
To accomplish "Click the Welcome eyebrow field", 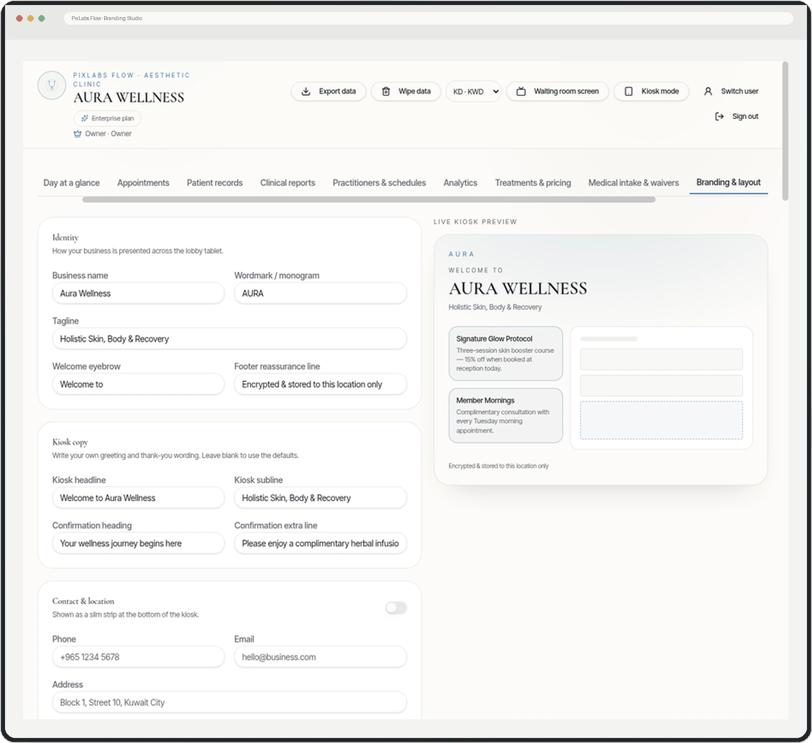I will [138, 384].
